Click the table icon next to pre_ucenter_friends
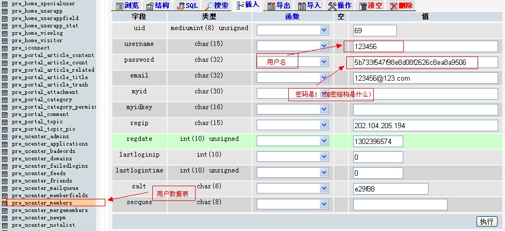The height and width of the screenshot is (231, 505). (x=5, y=181)
